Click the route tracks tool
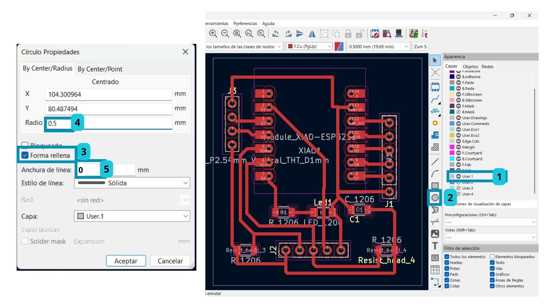 [435, 99]
